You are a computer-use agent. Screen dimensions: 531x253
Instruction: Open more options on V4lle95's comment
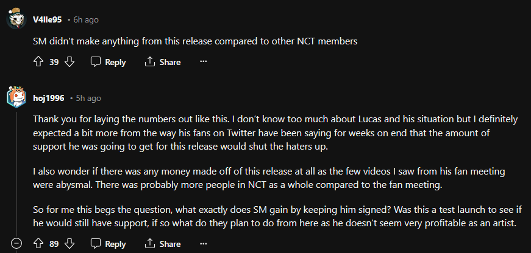pos(204,62)
